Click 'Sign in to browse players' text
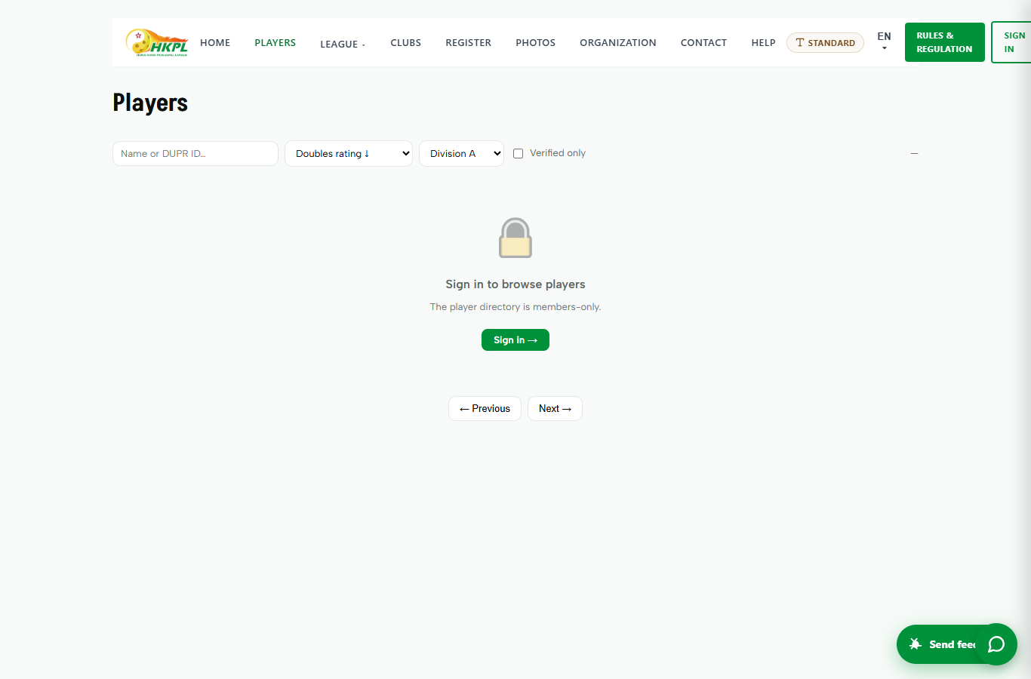The image size is (1031, 679). tap(515, 284)
